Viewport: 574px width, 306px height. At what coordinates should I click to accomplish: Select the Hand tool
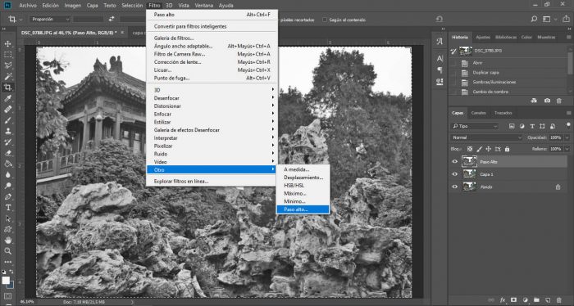pos(7,241)
